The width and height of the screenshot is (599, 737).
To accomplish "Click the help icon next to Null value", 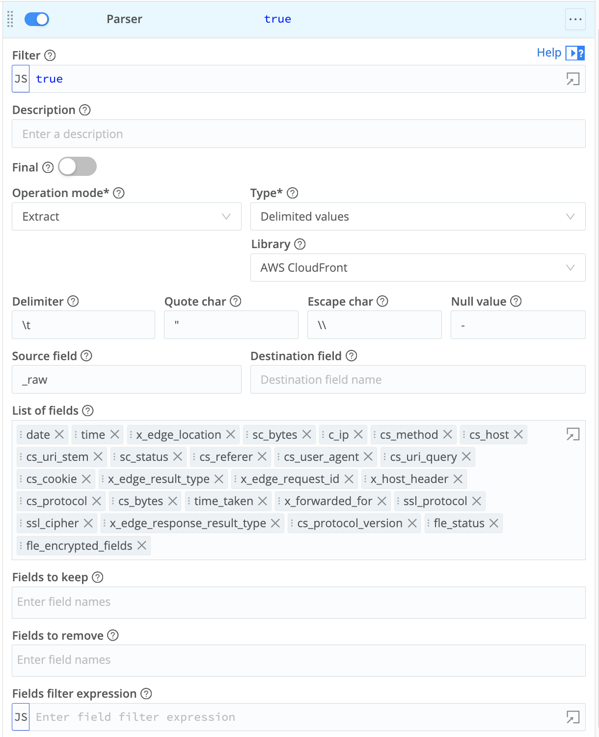I will click(x=515, y=302).
